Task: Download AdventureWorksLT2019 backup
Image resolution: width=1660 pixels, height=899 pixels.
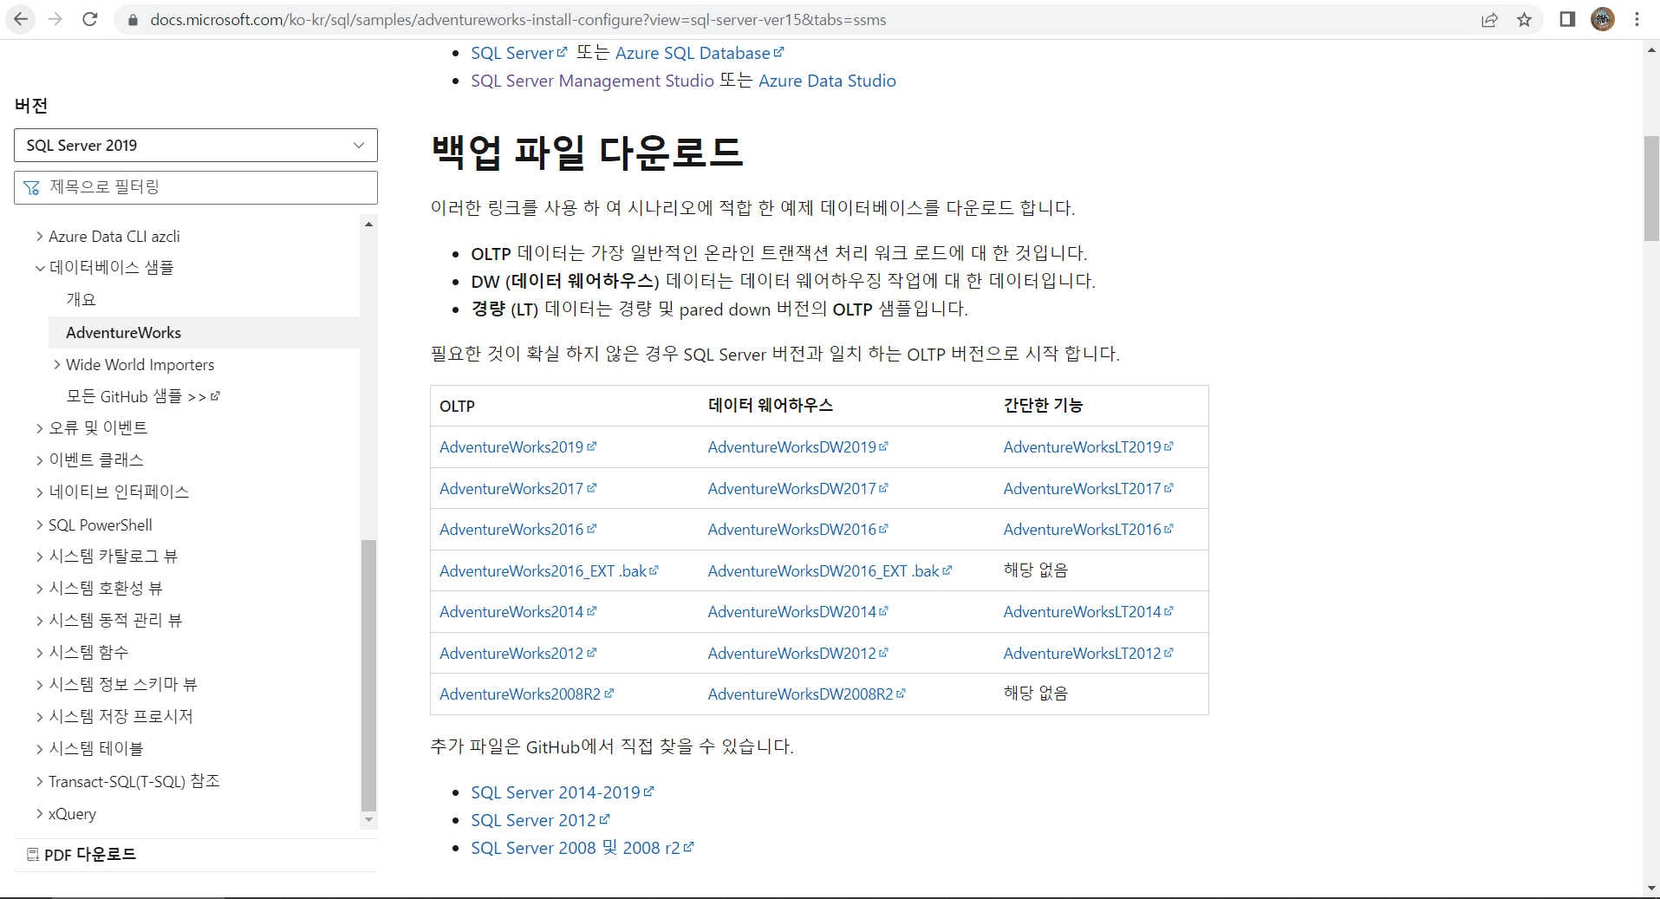Action: (1088, 446)
